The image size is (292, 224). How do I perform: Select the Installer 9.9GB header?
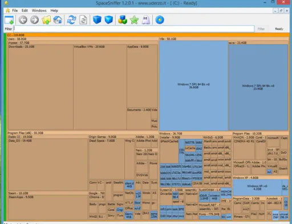click(x=181, y=137)
